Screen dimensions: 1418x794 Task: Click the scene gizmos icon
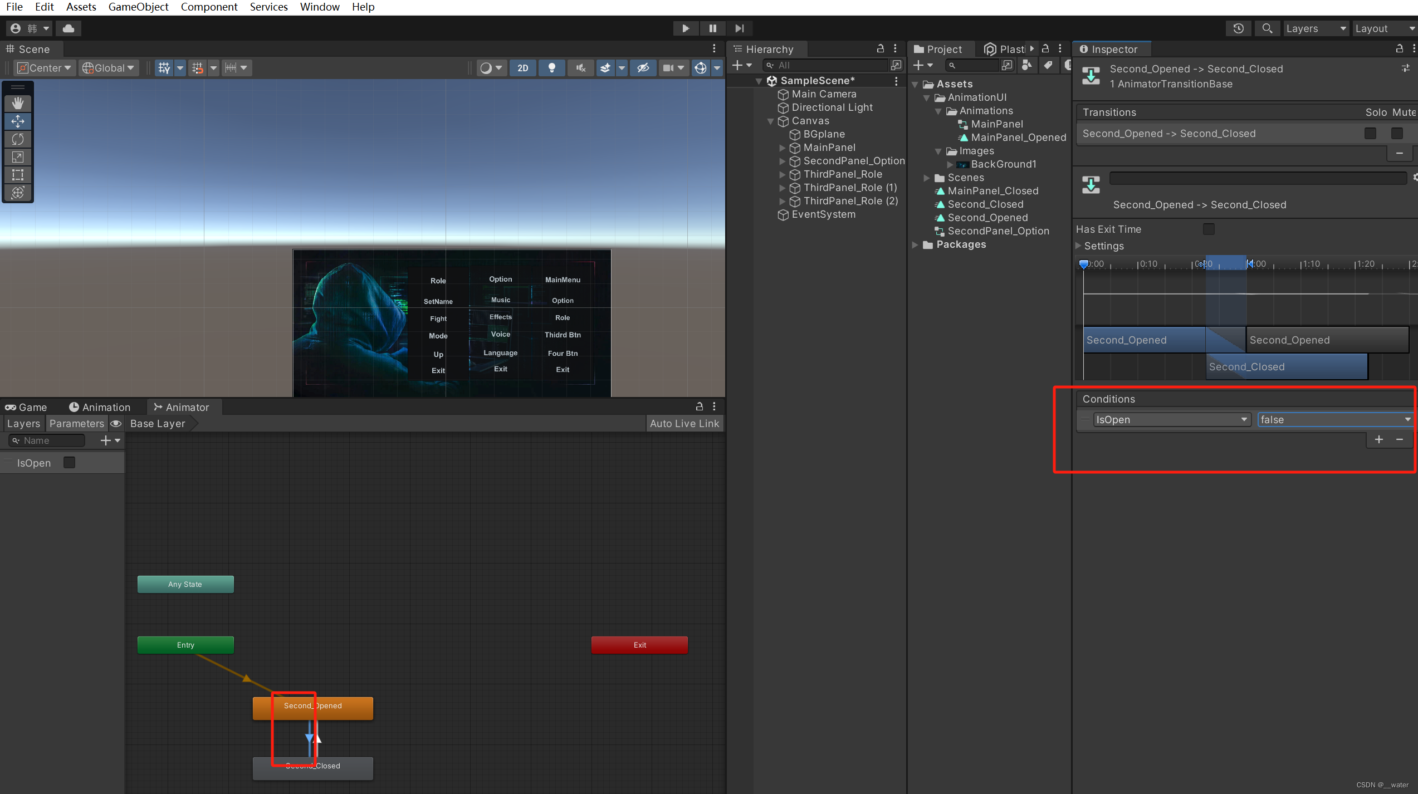[701, 68]
